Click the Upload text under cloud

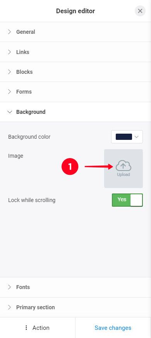point(124,174)
